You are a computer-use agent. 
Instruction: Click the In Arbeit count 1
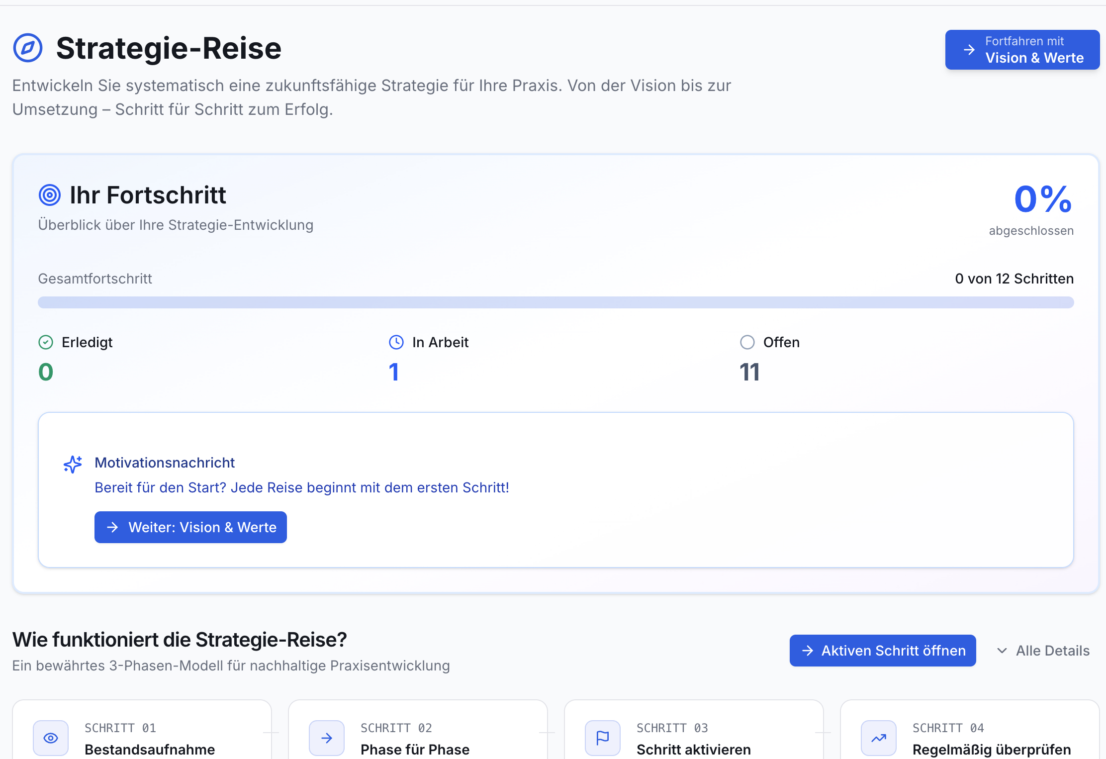click(x=394, y=372)
